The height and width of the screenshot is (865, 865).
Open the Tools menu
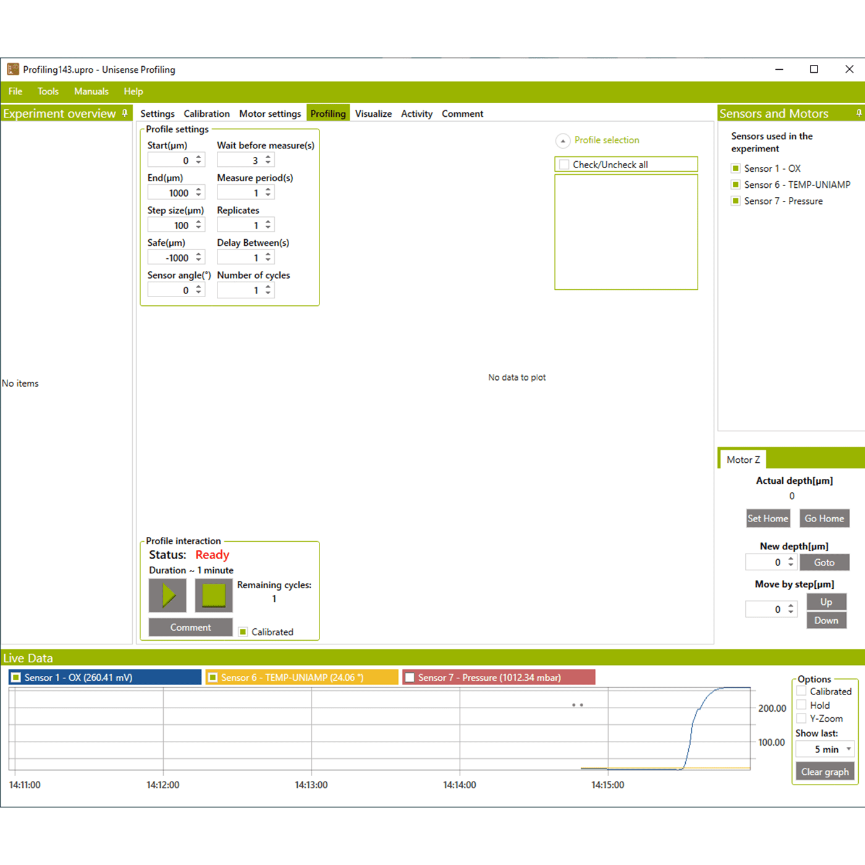point(48,91)
